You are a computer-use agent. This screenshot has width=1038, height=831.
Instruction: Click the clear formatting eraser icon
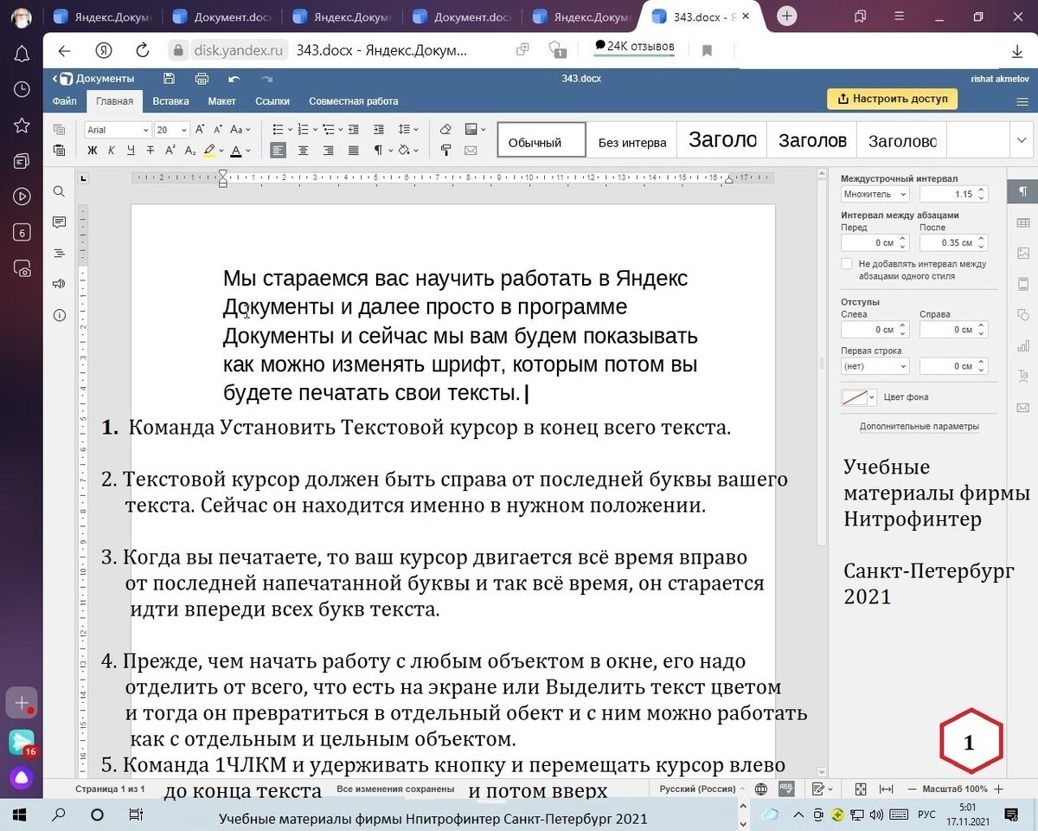pos(445,130)
